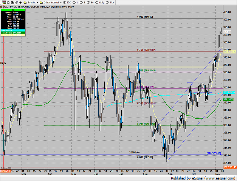The height and width of the screenshot is (181, 237).
Task: Click the Oct month label on time axis
Action: coord(194,174)
